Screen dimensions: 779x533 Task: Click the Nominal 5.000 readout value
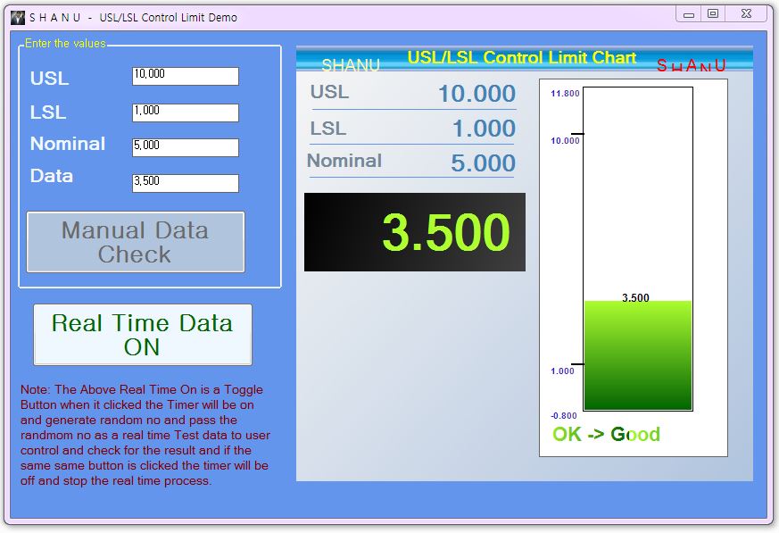click(483, 163)
